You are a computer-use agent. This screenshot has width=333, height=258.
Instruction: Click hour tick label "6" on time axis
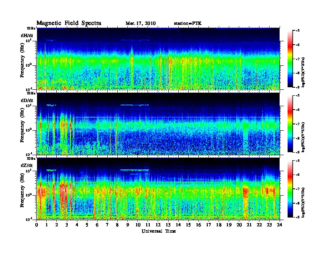point(97,225)
